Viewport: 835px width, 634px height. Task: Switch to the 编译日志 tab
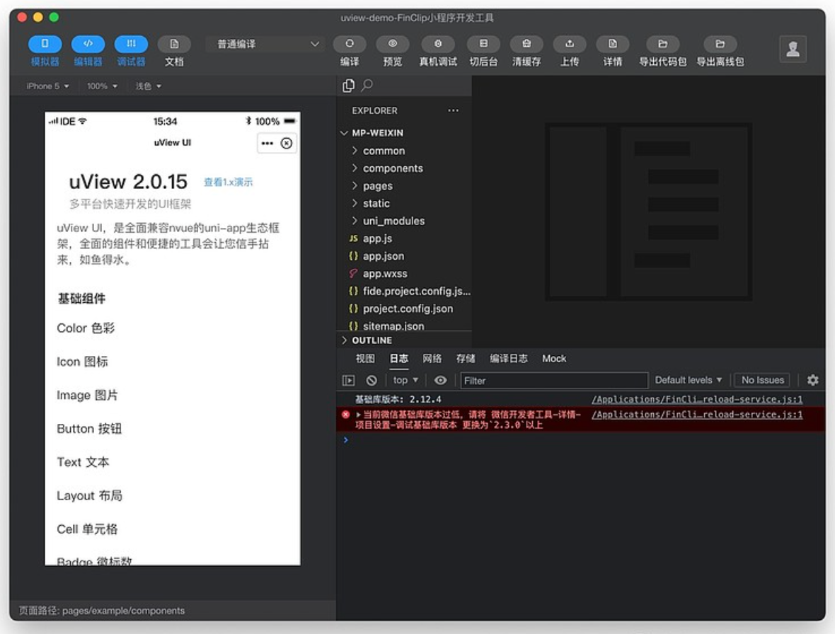[509, 358]
